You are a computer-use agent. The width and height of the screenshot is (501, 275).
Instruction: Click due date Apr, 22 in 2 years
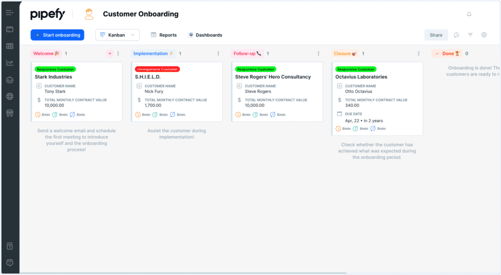(x=364, y=121)
